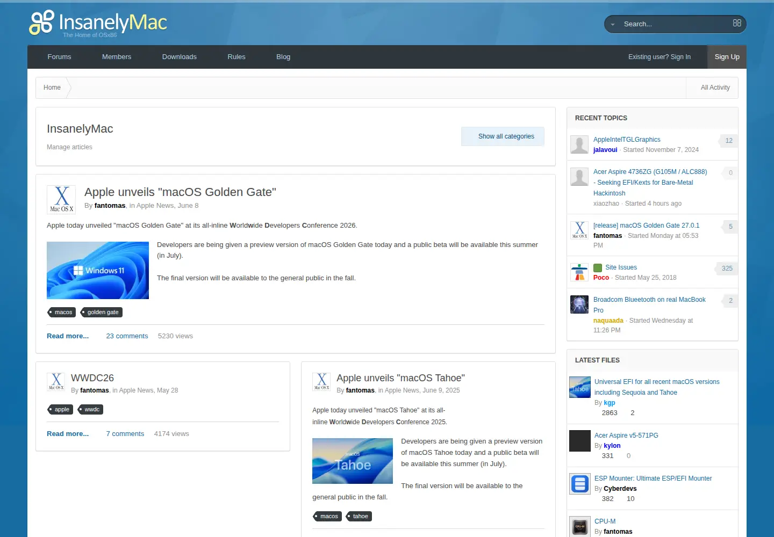Open the Tahoe icon of the Universal EFI file
The image size is (774, 537).
tap(580, 387)
